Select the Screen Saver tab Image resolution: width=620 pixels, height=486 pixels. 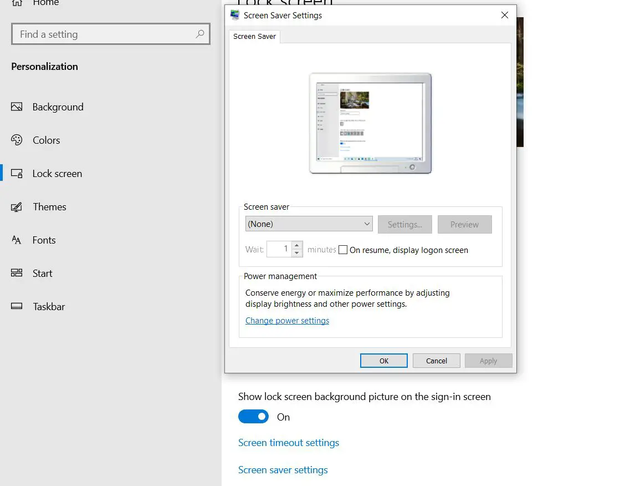(x=255, y=37)
